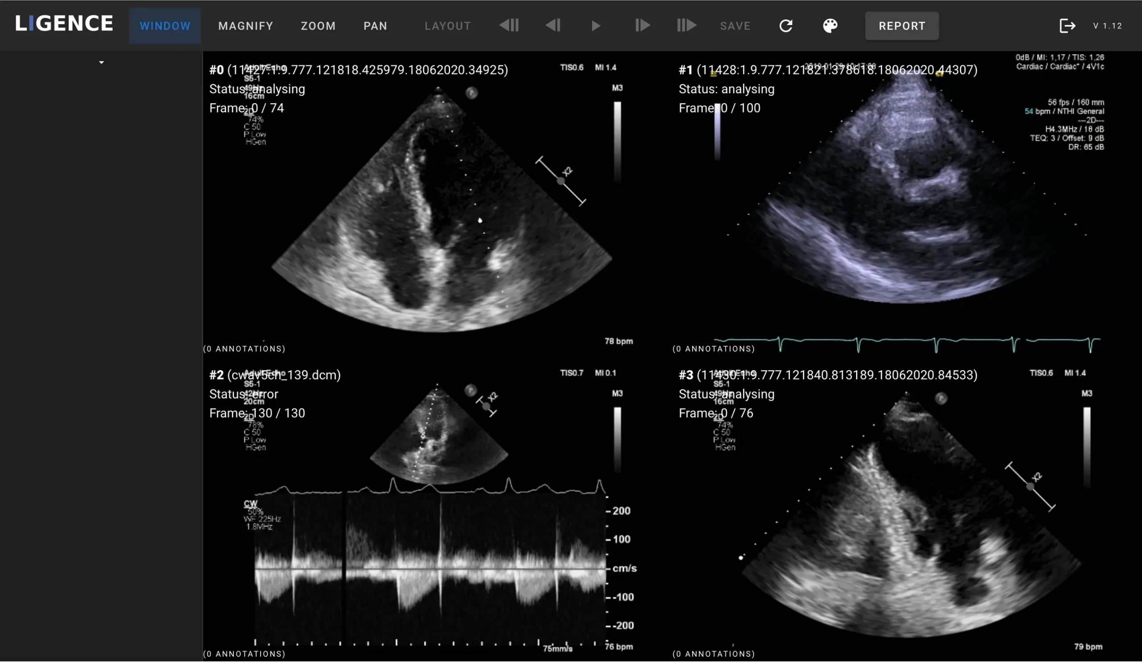Screen dimensions: 1142x663
Task: Click 'Frame: 0 / 100' text
Action: click(x=720, y=108)
